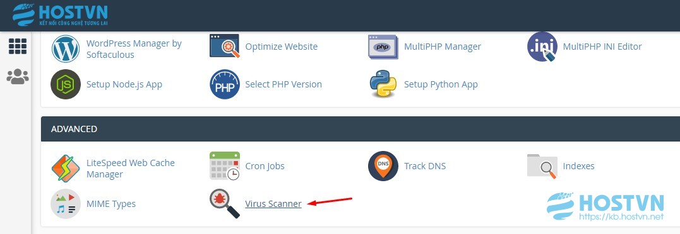Open MultiPHP INI Editor icon

coord(542,47)
